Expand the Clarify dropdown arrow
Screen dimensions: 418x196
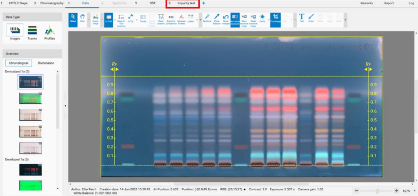click(268, 20)
